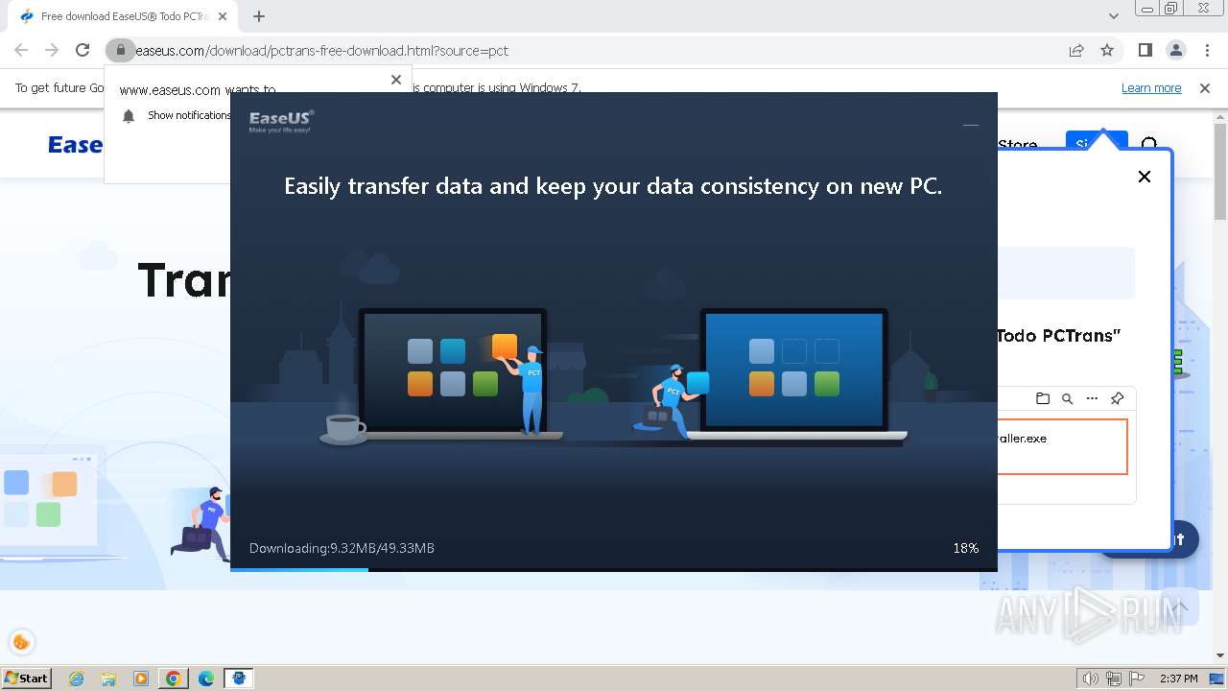Click the EaseUS website logo
Screen dimensions: 1228x691
point(75,145)
